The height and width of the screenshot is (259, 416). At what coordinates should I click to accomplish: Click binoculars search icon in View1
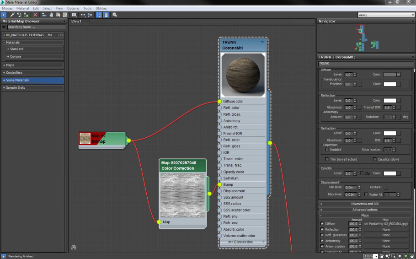pos(74,247)
